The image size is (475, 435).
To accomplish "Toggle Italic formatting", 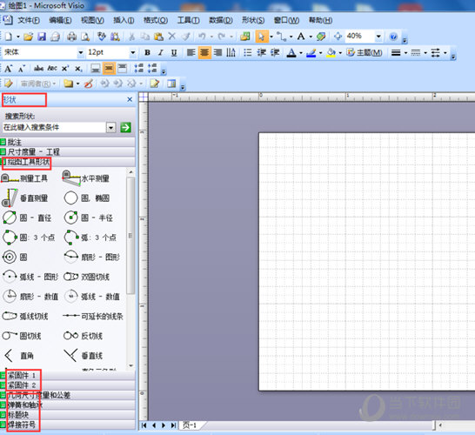I will (x=161, y=53).
